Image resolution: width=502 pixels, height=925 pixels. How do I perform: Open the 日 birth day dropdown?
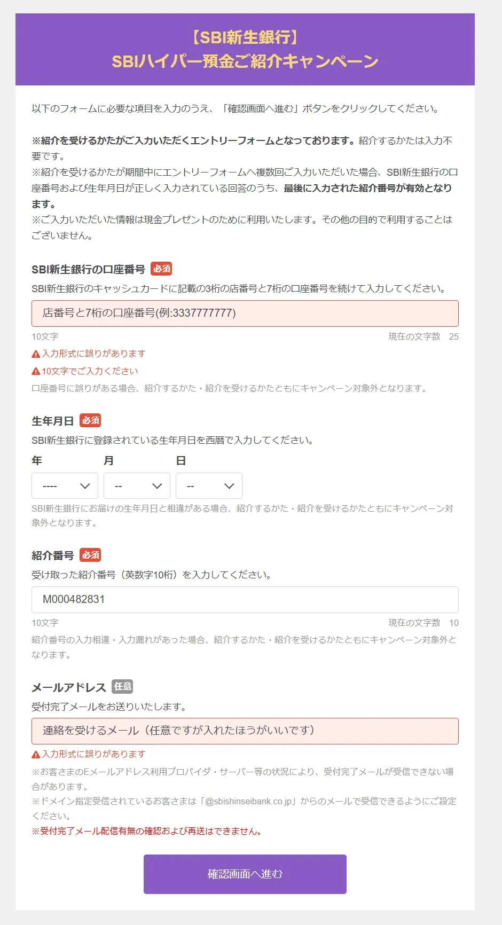coord(209,485)
